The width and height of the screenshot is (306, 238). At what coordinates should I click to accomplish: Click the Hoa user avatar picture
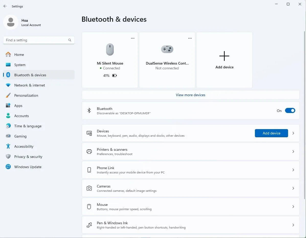click(11, 22)
